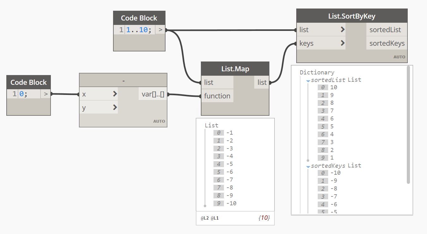This screenshot has height=234, width=427.
Task: Click the x input chevron on subtraction node
Action: [115, 94]
